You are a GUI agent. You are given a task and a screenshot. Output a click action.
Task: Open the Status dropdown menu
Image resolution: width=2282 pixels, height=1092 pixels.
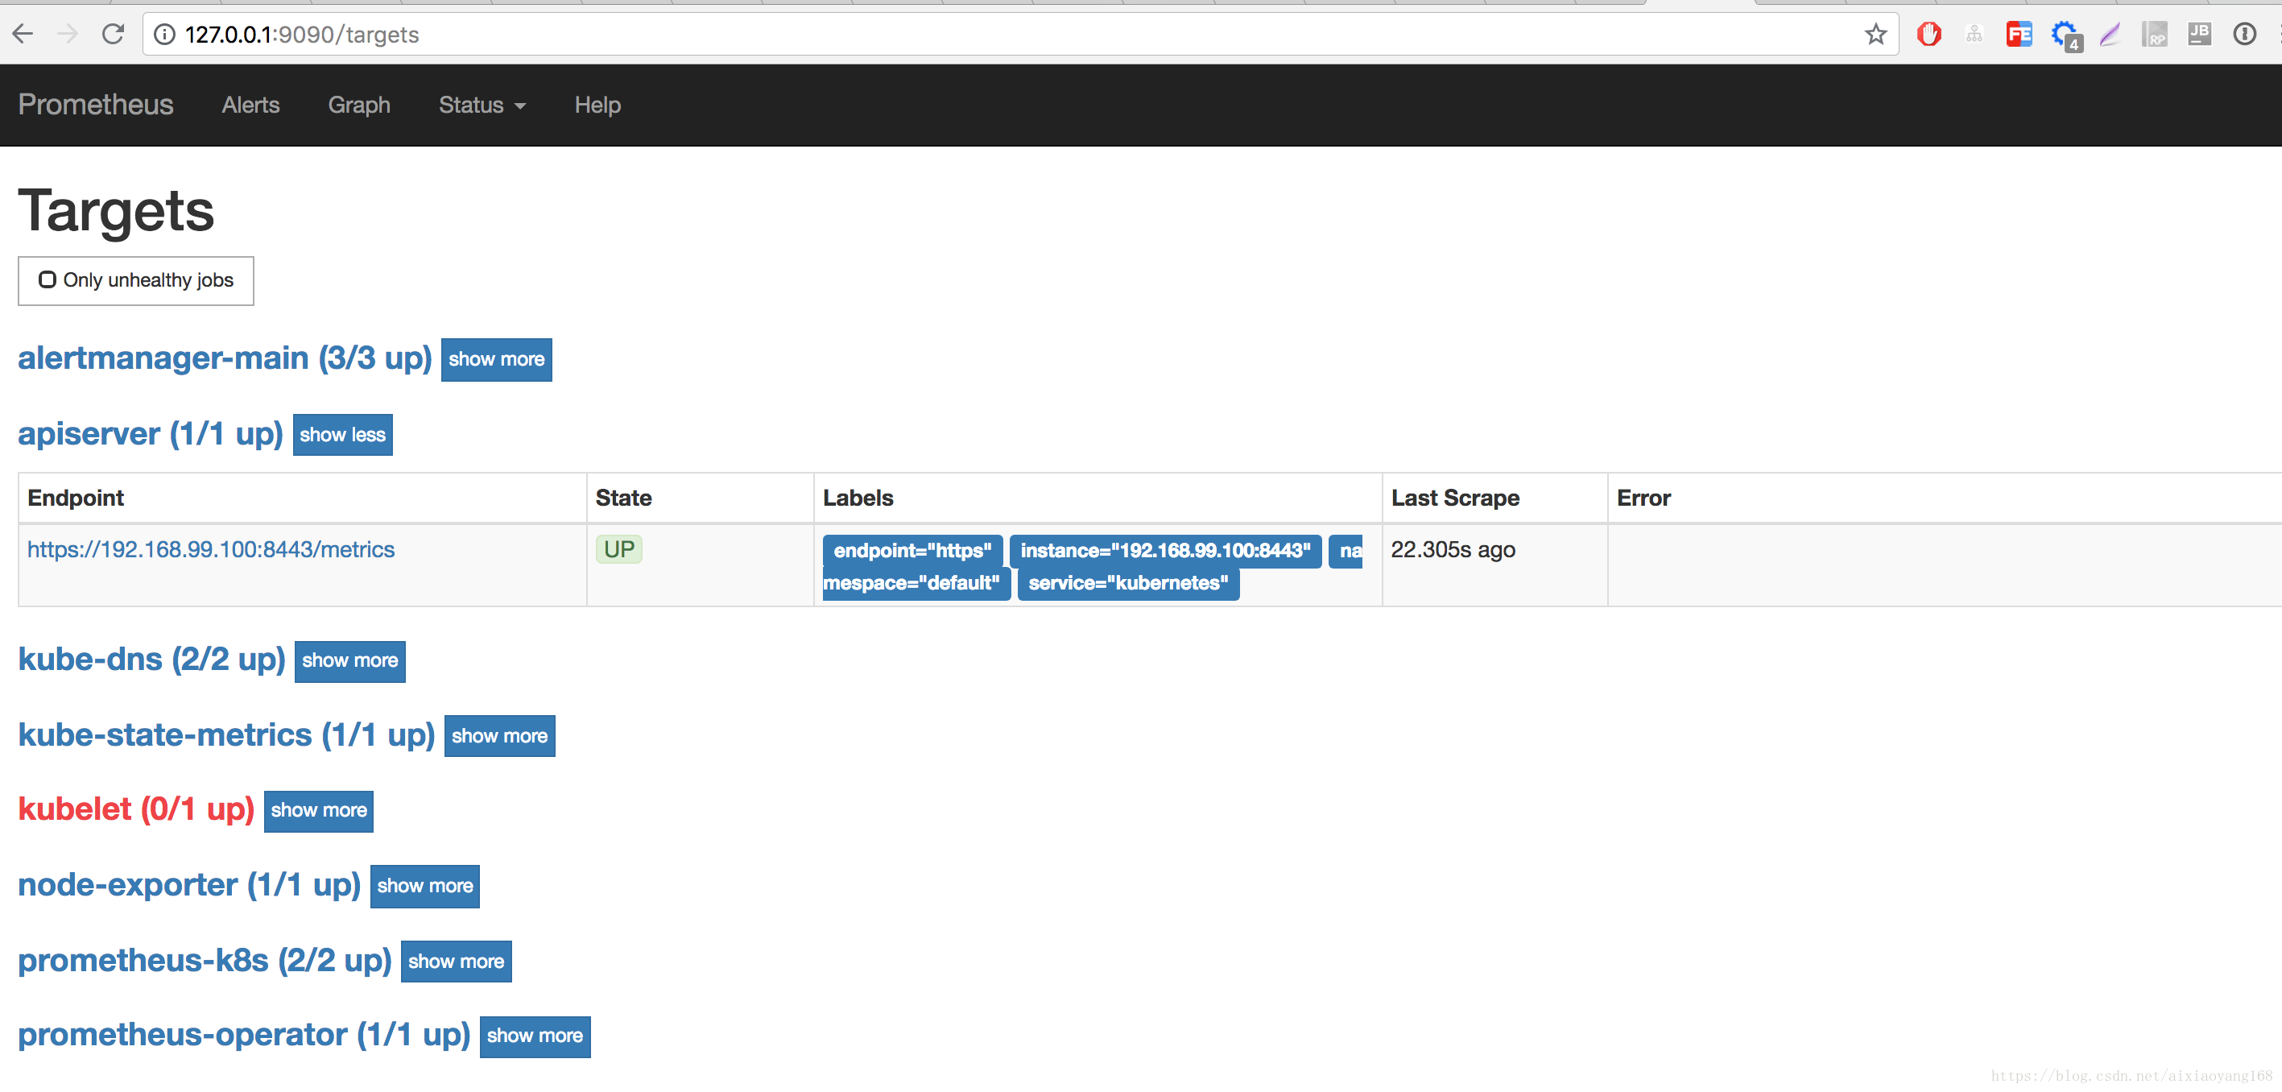[482, 105]
